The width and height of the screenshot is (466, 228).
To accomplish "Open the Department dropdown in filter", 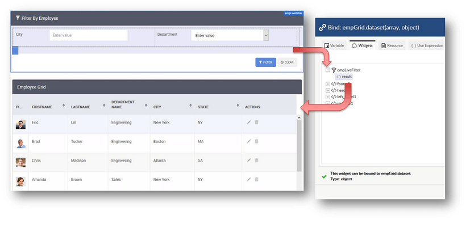I will click(x=265, y=35).
